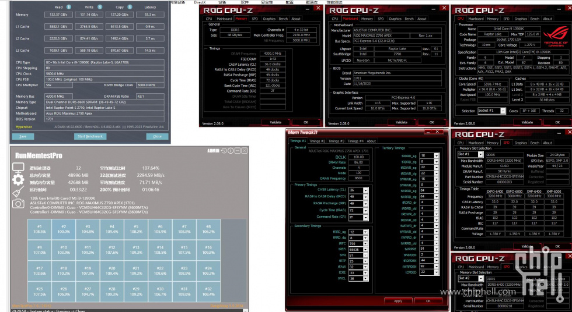572x312 pixels.
Task: Expand tRRD_sg dropdown in Secondary Timings
Action: pos(365,232)
